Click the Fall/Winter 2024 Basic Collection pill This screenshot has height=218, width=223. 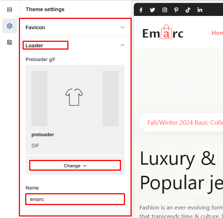point(181,122)
